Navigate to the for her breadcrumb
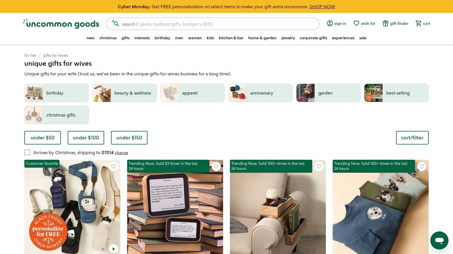This screenshot has width=453, height=254. pyautogui.click(x=30, y=55)
